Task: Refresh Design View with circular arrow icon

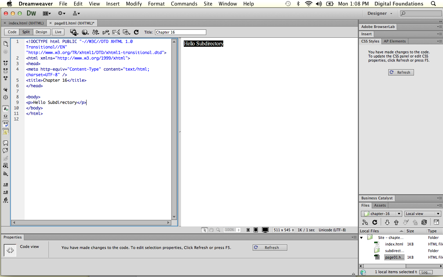Action: coord(136,32)
